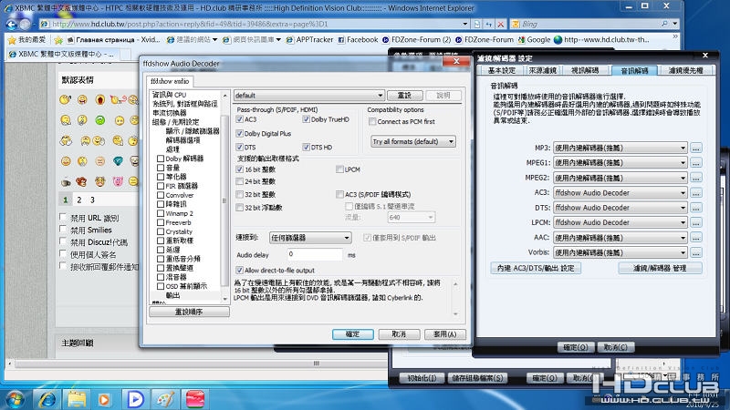The height and width of the screenshot is (410, 730).
Task: Switch to 視訊解碼 tab
Action: [x=585, y=71]
